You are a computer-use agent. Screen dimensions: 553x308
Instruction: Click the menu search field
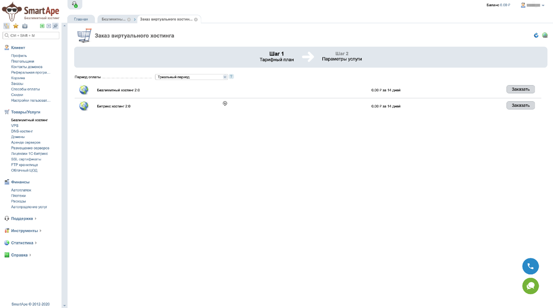[31, 35]
